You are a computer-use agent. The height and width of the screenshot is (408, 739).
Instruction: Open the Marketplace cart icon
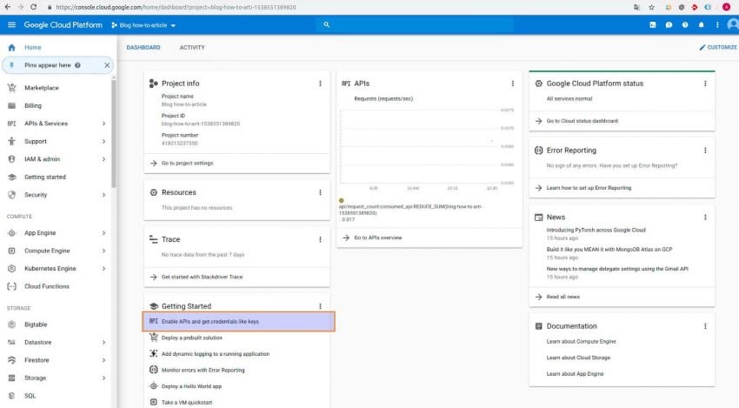12,88
